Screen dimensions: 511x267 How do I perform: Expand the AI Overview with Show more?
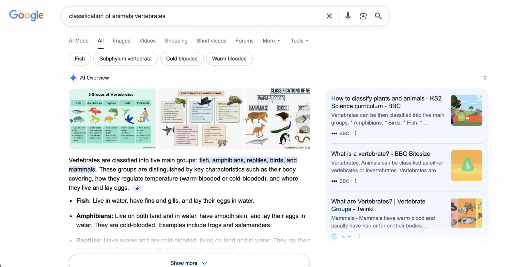(189, 262)
